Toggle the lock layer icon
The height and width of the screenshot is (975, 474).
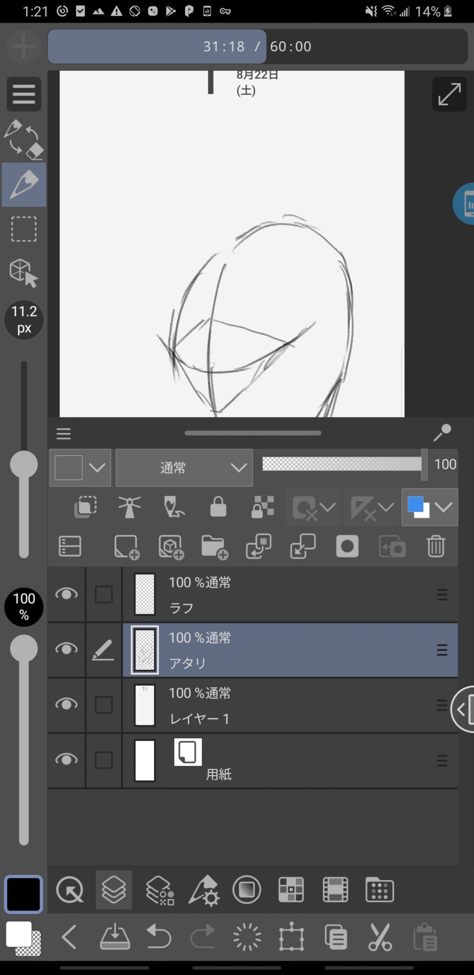218,507
